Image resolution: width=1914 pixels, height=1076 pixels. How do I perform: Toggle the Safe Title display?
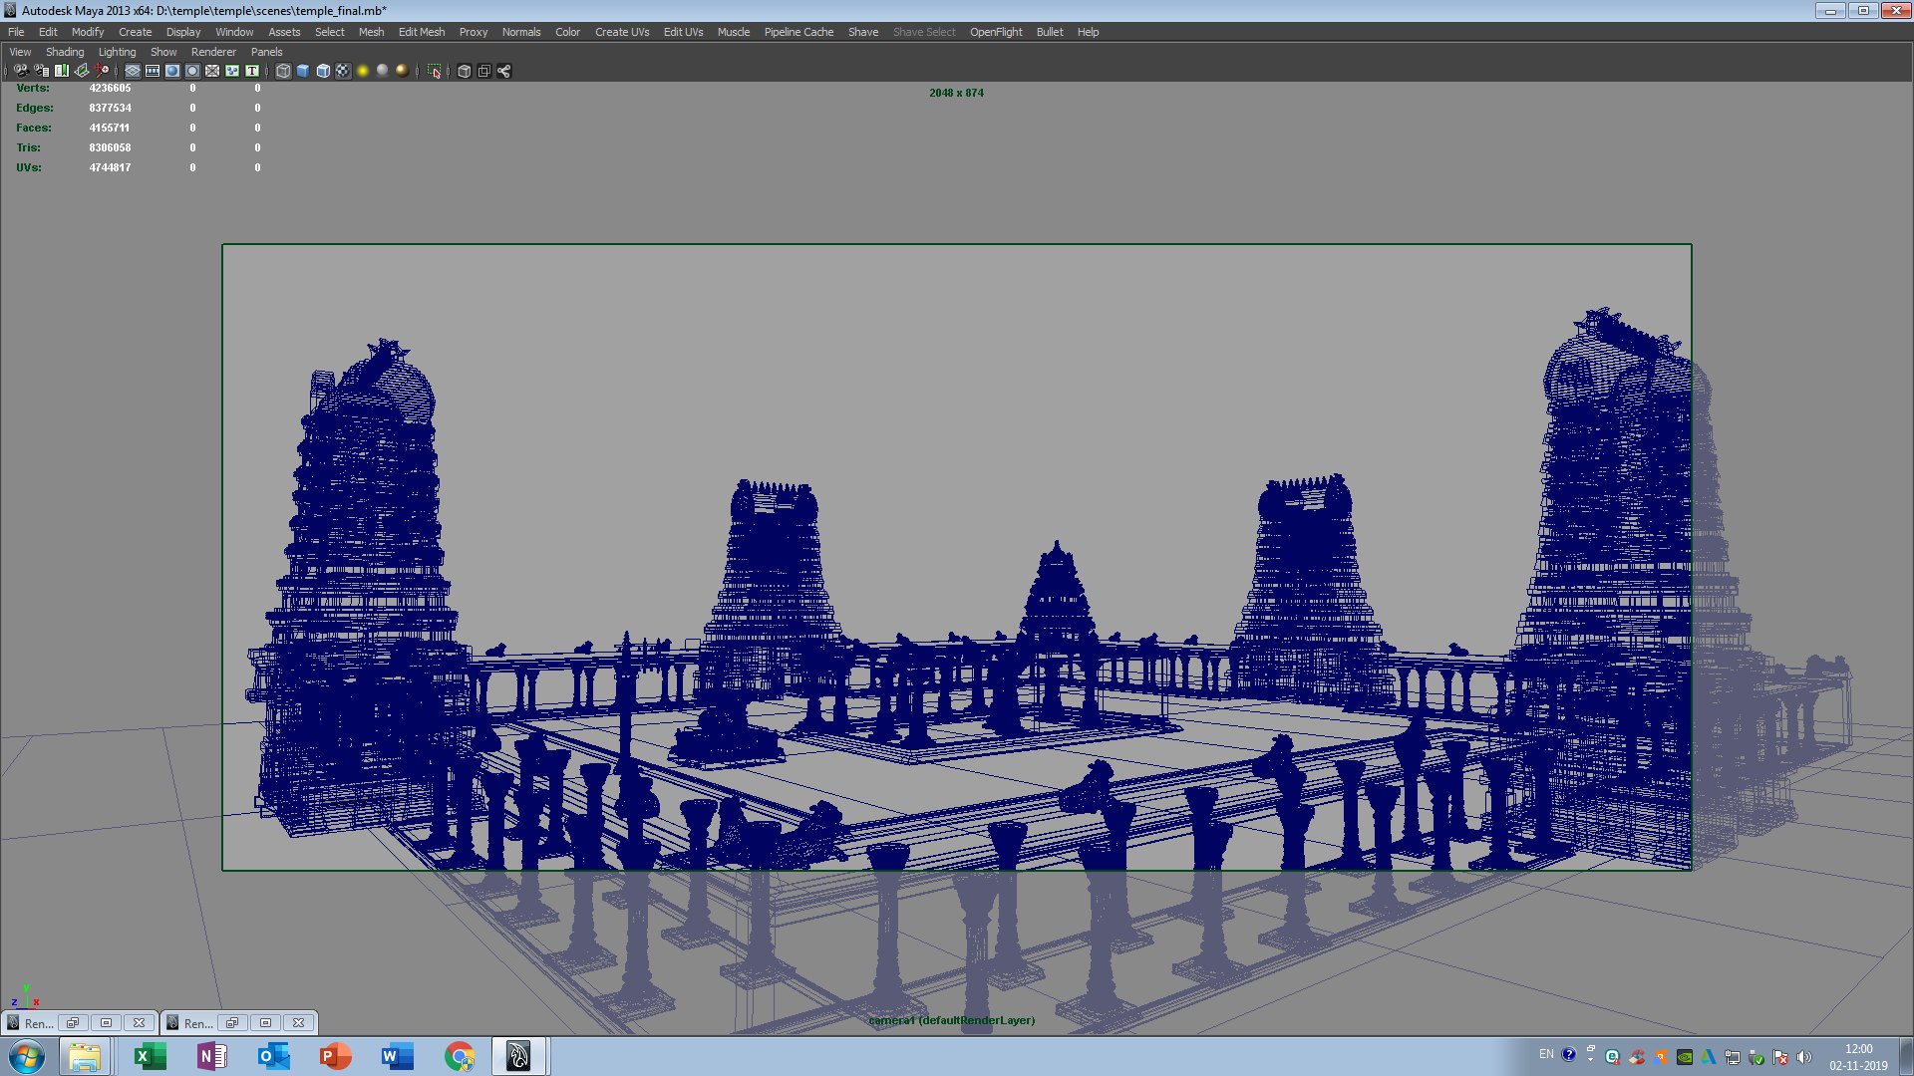coord(252,71)
